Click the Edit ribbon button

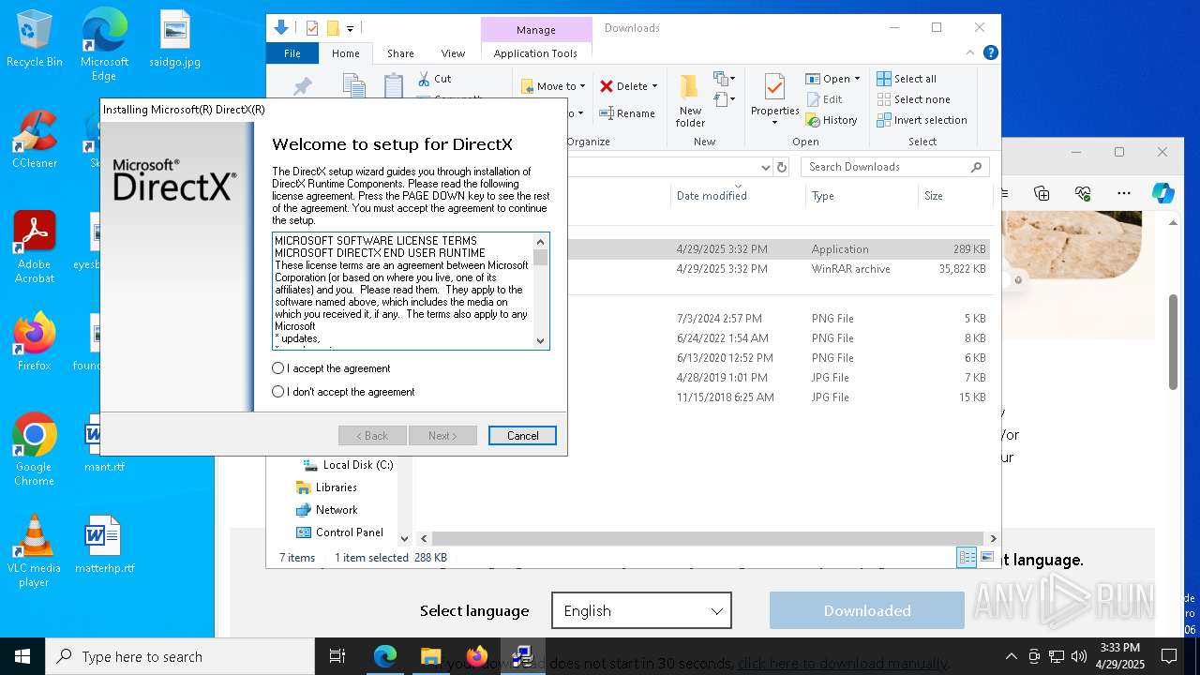[824, 99]
